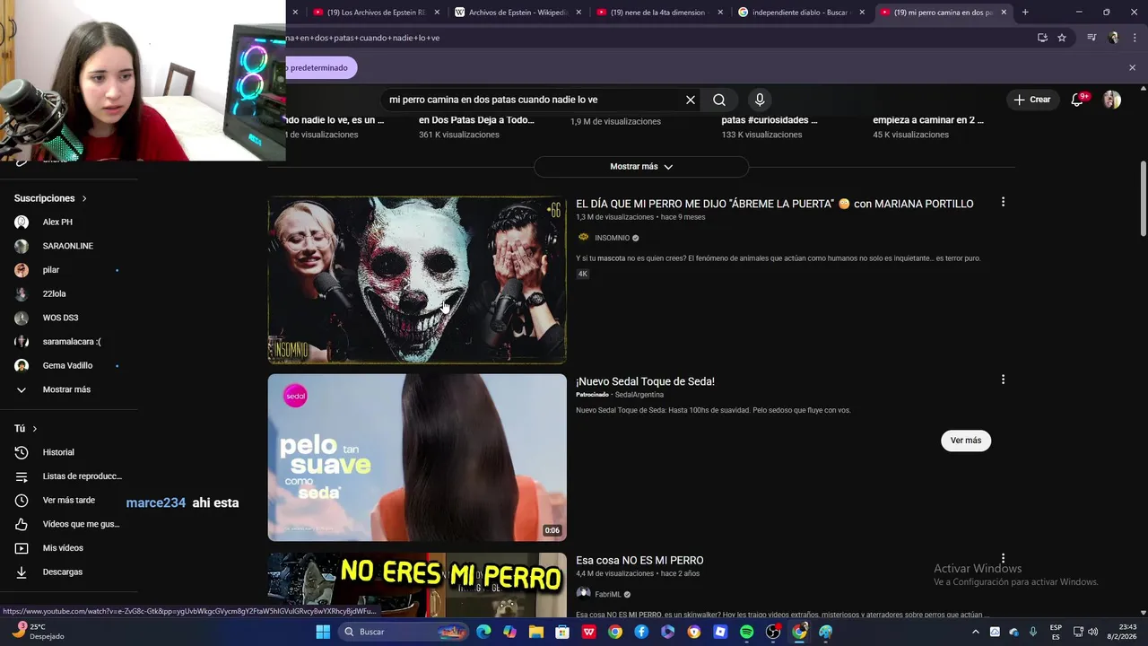The image size is (1148, 646).
Task: Open FabriML channel name link
Action: click(608, 594)
